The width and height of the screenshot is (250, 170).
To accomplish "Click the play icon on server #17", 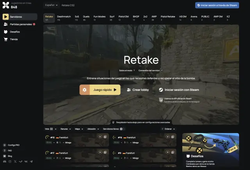I will tap(100, 152).
